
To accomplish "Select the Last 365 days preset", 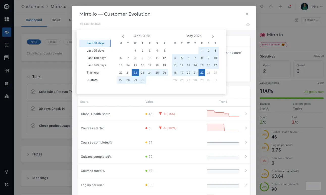I will pyautogui.click(x=96, y=65).
